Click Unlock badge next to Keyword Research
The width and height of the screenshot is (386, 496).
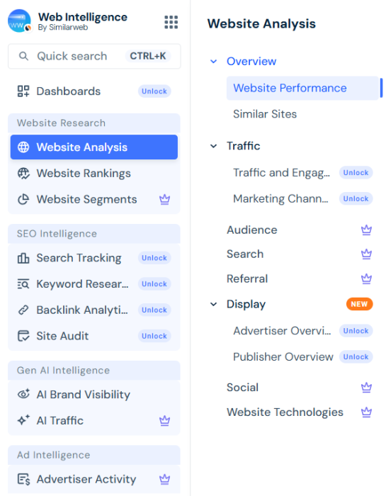pos(154,284)
